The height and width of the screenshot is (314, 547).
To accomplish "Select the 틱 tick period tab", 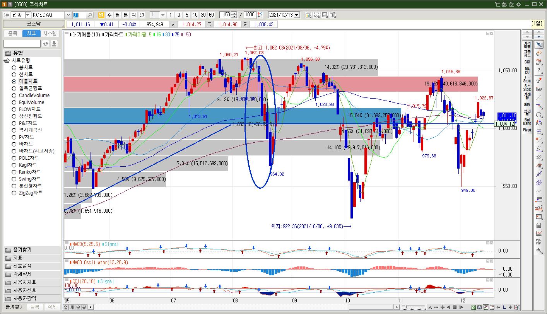I will click(133, 15).
